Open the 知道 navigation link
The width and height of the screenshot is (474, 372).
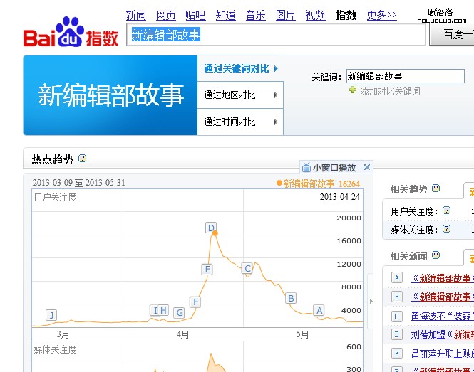tap(225, 15)
